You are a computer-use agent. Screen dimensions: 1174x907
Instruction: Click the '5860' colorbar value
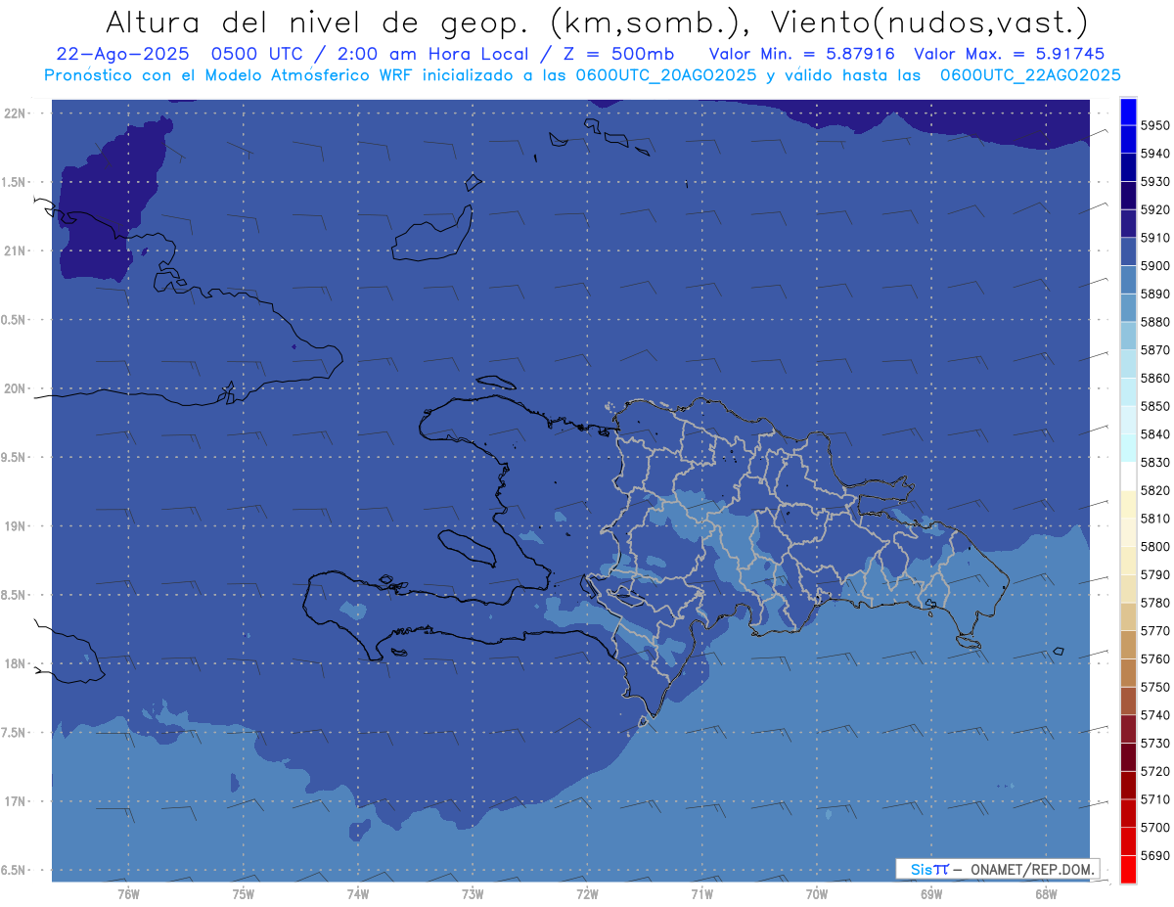(x=1154, y=378)
